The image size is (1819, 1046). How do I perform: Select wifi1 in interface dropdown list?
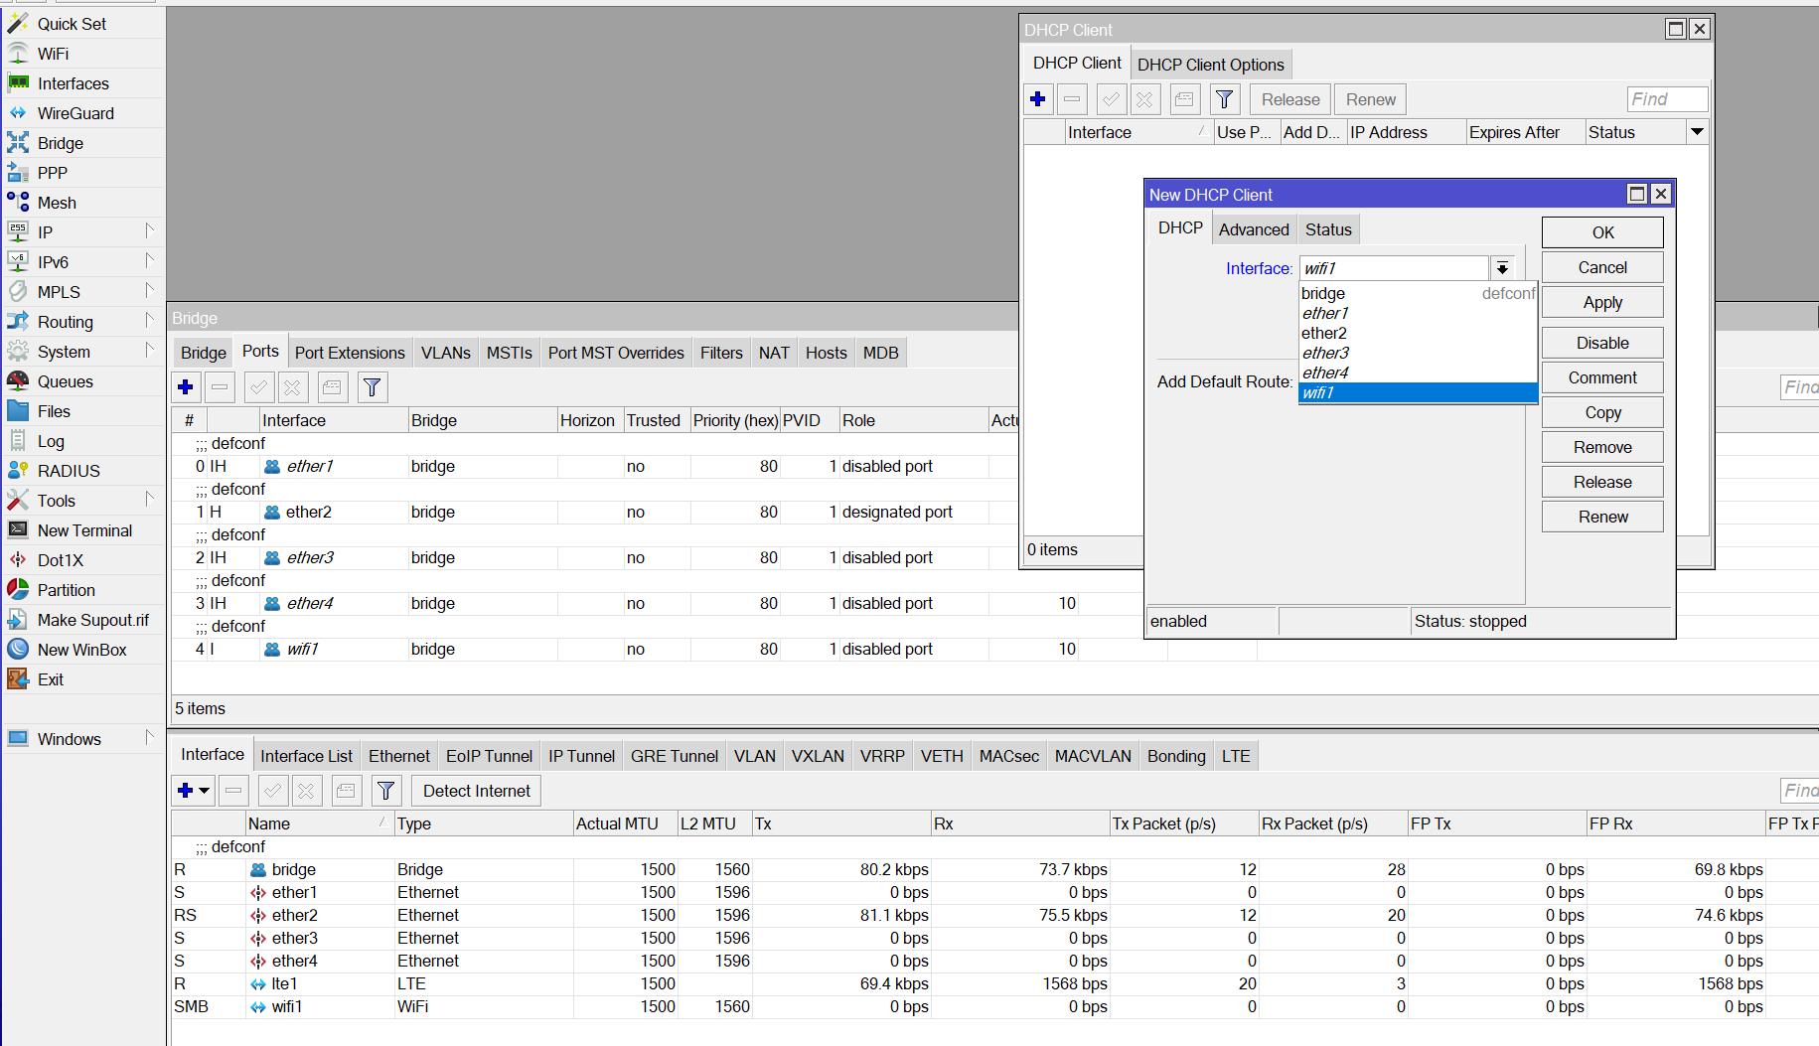click(1418, 392)
